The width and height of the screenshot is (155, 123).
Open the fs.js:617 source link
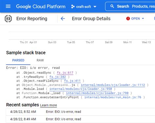click(x=65, y=73)
